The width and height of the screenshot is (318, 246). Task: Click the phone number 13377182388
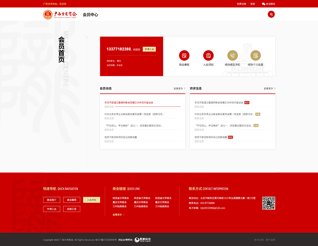pos(119,49)
